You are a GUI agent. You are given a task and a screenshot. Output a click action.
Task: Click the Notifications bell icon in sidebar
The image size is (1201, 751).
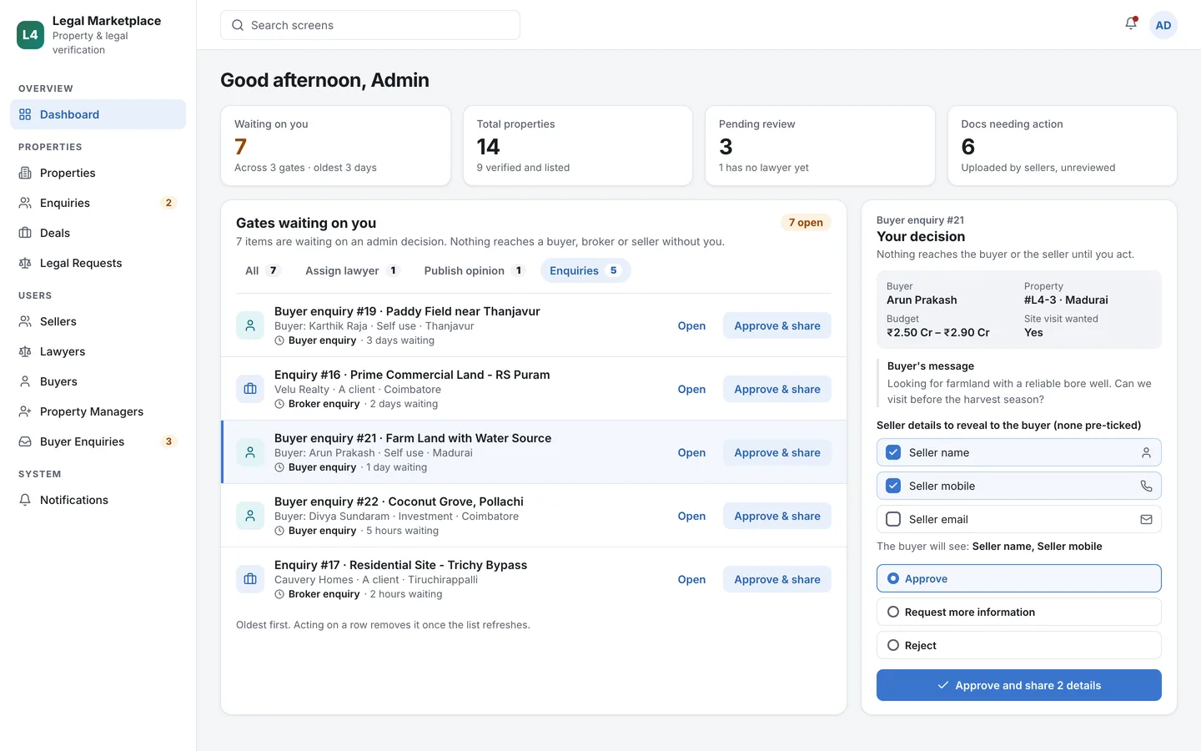coord(25,500)
